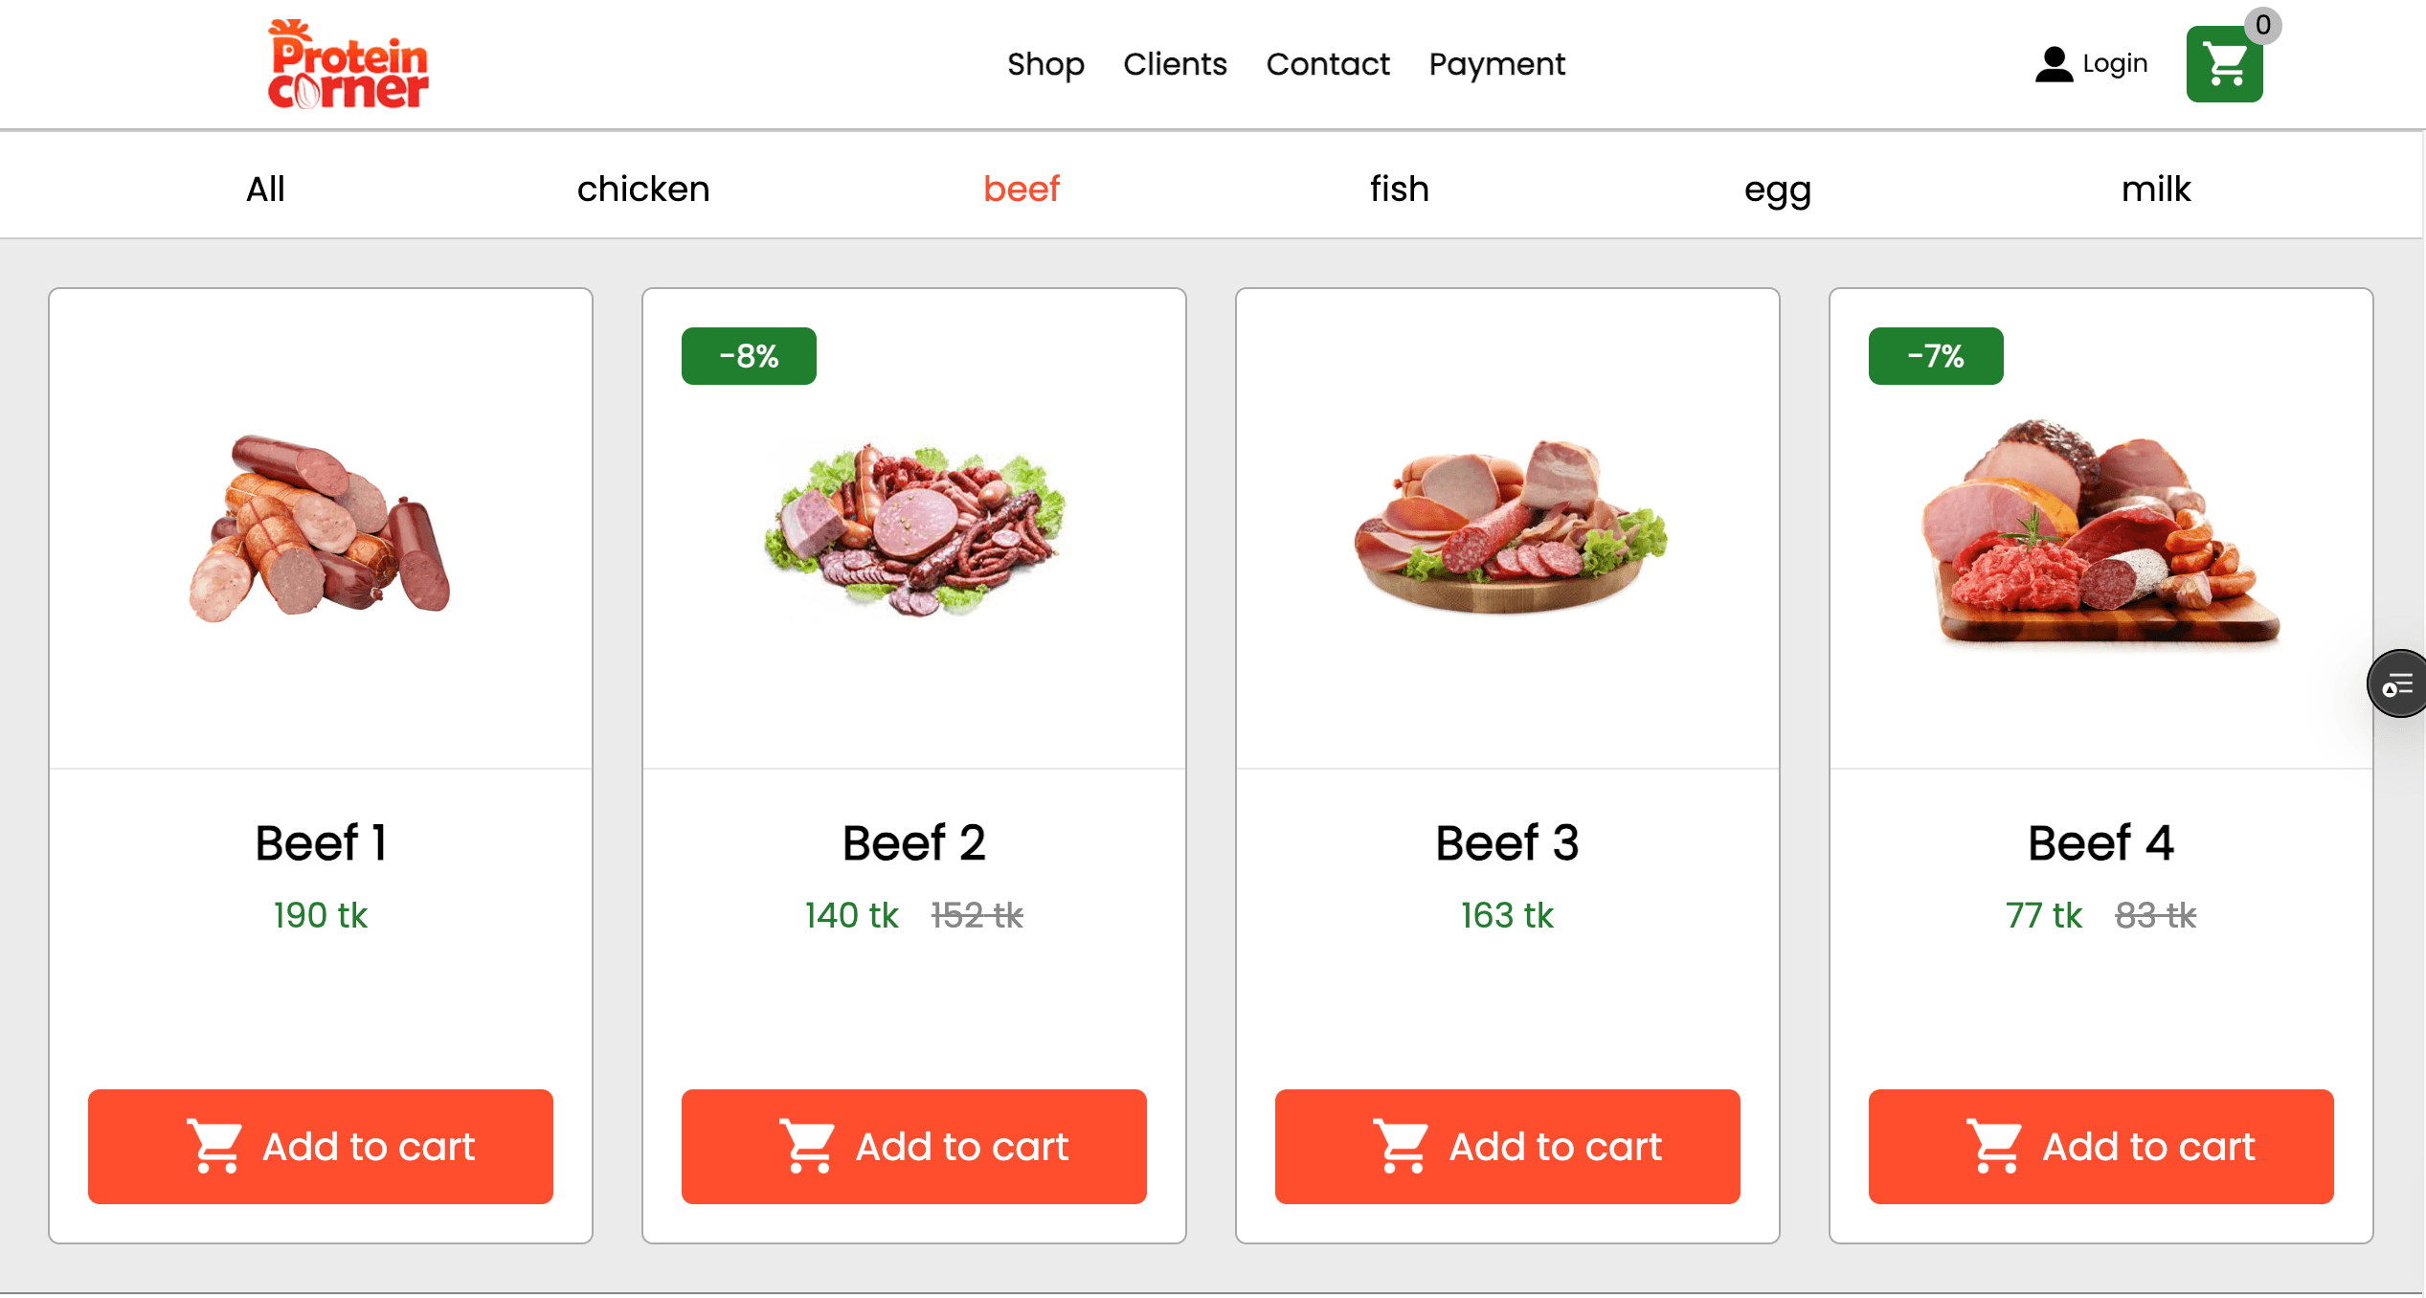Click the Beef 3 product title
Viewport: 2426px width, 1298px height.
click(1507, 843)
